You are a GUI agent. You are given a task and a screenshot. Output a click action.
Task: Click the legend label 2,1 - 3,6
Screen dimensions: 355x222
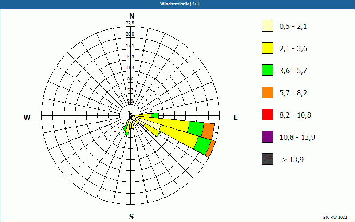(293, 49)
